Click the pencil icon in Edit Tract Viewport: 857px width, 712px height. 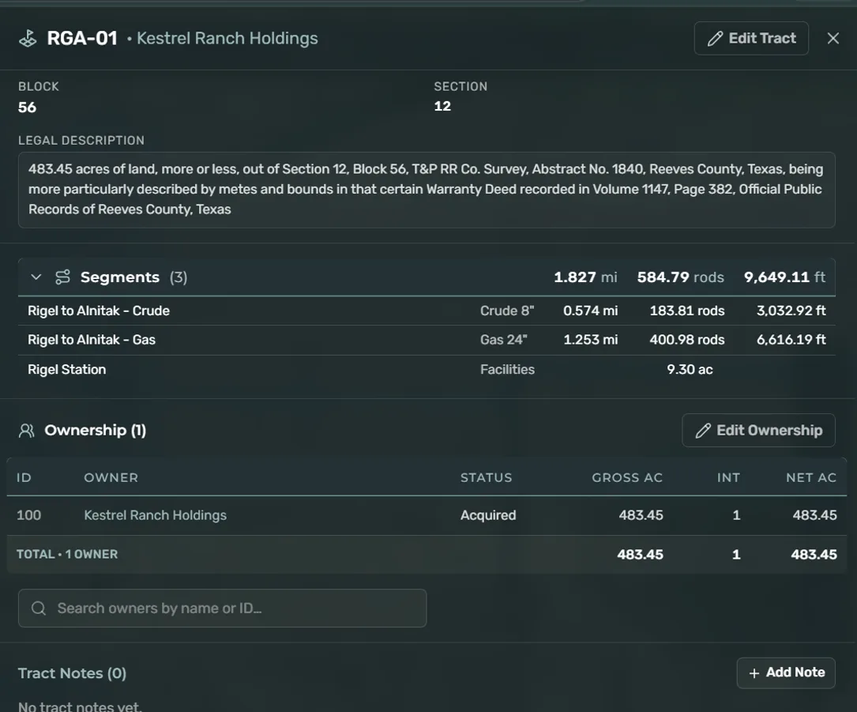[715, 38]
